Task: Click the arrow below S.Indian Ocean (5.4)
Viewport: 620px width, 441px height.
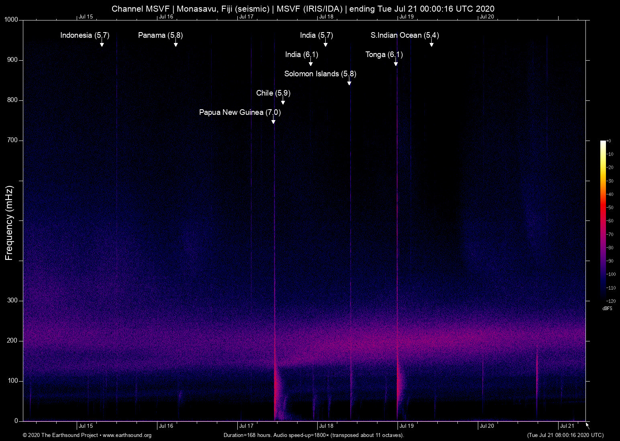Action: [432, 44]
